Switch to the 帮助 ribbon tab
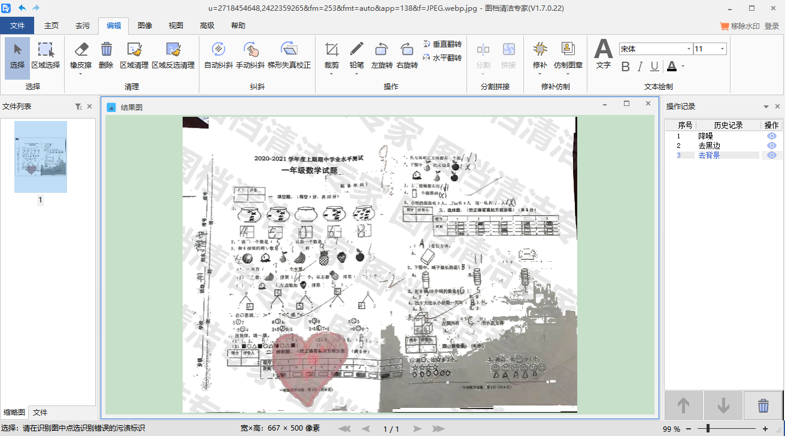 pos(238,26)
